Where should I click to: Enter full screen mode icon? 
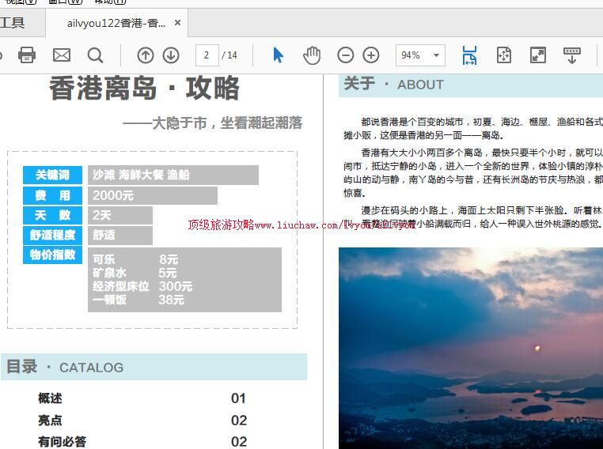[x=538, y=55]
